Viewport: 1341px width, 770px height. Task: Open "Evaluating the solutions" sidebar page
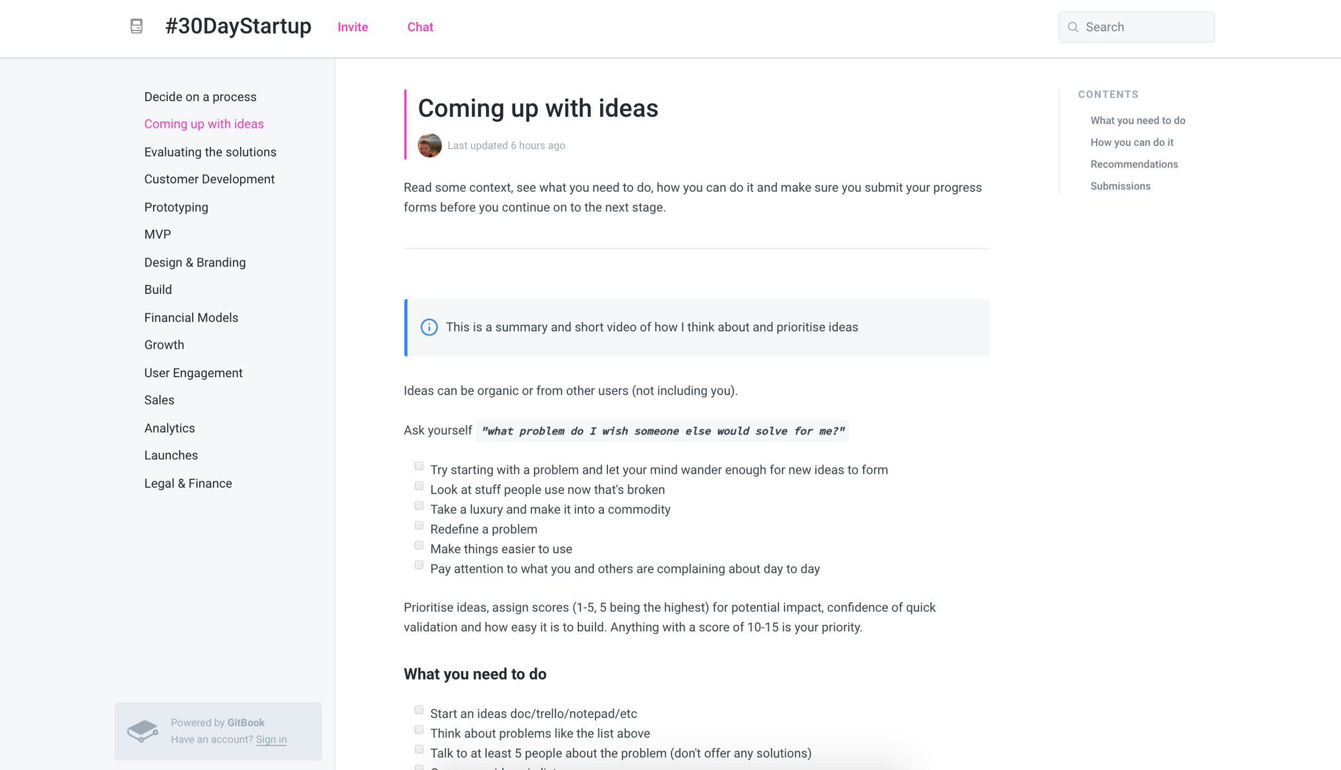[210, 152]
